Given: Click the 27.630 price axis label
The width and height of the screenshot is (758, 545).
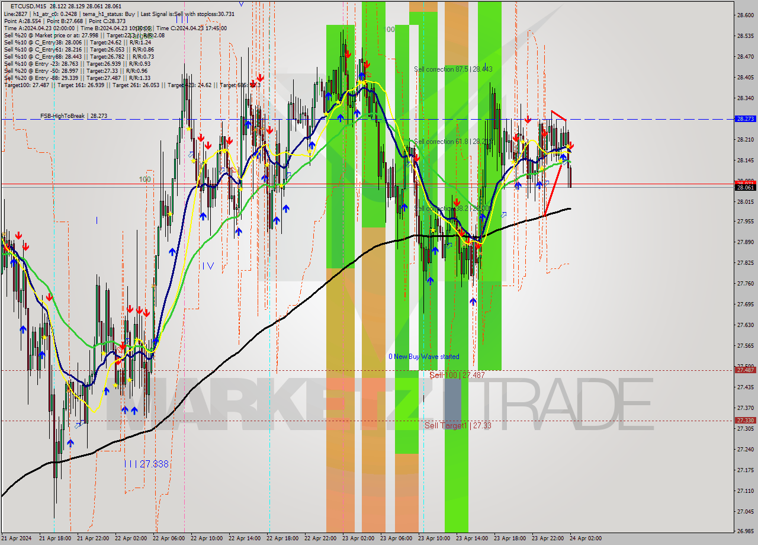Looking at the screenshot, I should point(745,325).
